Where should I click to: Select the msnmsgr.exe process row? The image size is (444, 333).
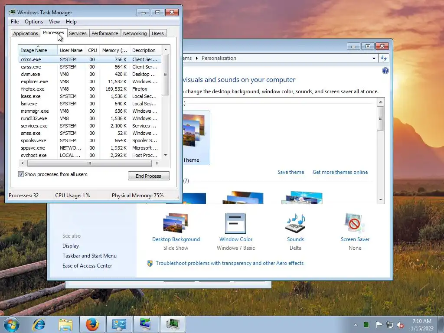(x=90, y=111)
